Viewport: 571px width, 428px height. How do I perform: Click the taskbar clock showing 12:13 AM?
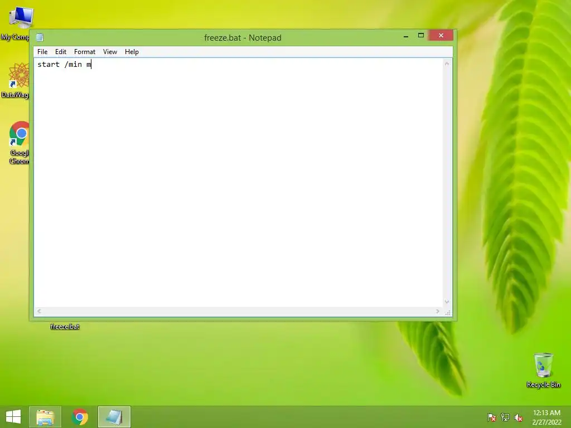point(546,417)
